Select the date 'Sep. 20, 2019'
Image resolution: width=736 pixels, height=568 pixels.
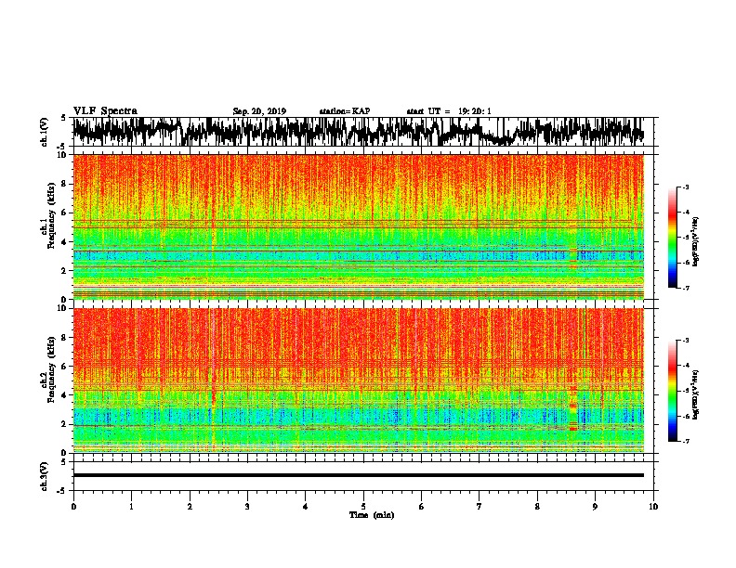pyautogui.click(x=259, y=111)
